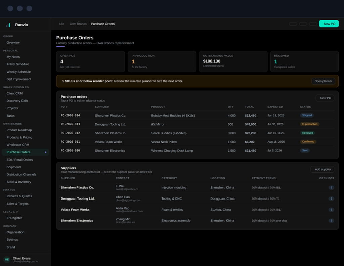The width and height of the screenshot is (344, 266).
Task: Open the Outstanding Value stat card
Action: click(x=233, y=61)
